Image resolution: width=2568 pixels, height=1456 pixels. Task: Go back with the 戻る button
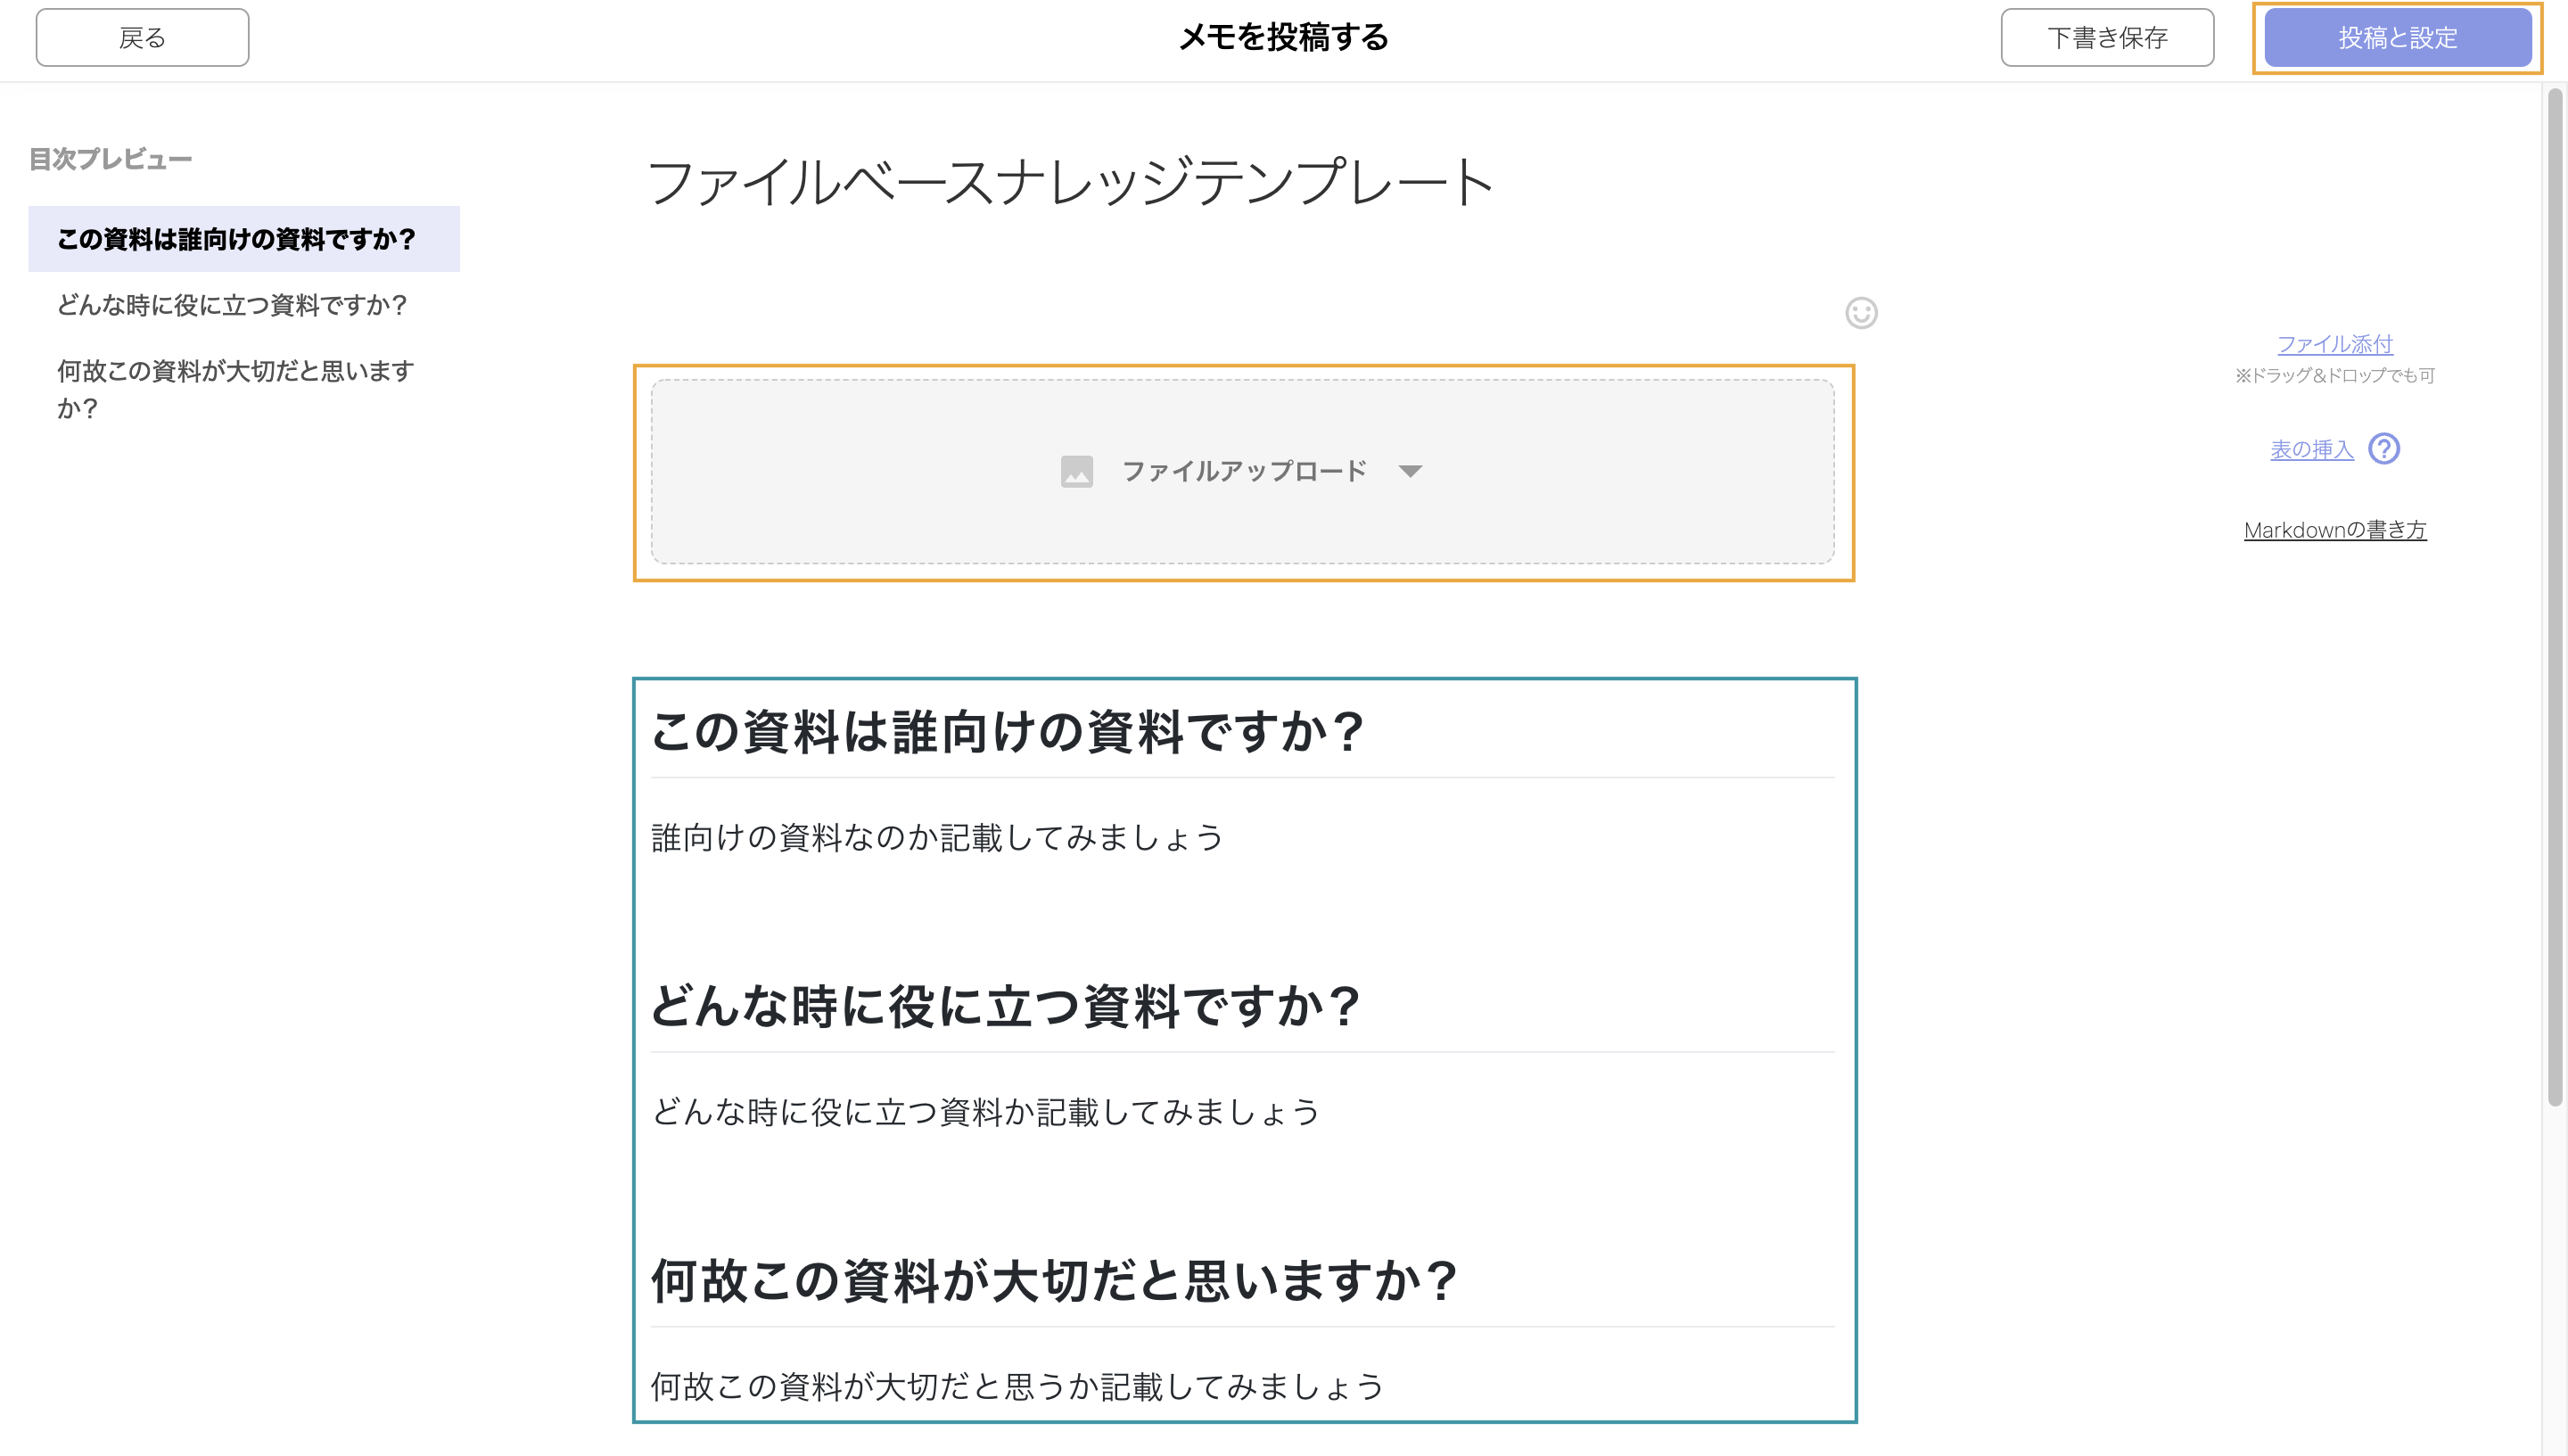pos(142,38)
